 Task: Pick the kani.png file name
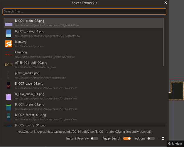(21, 52)
